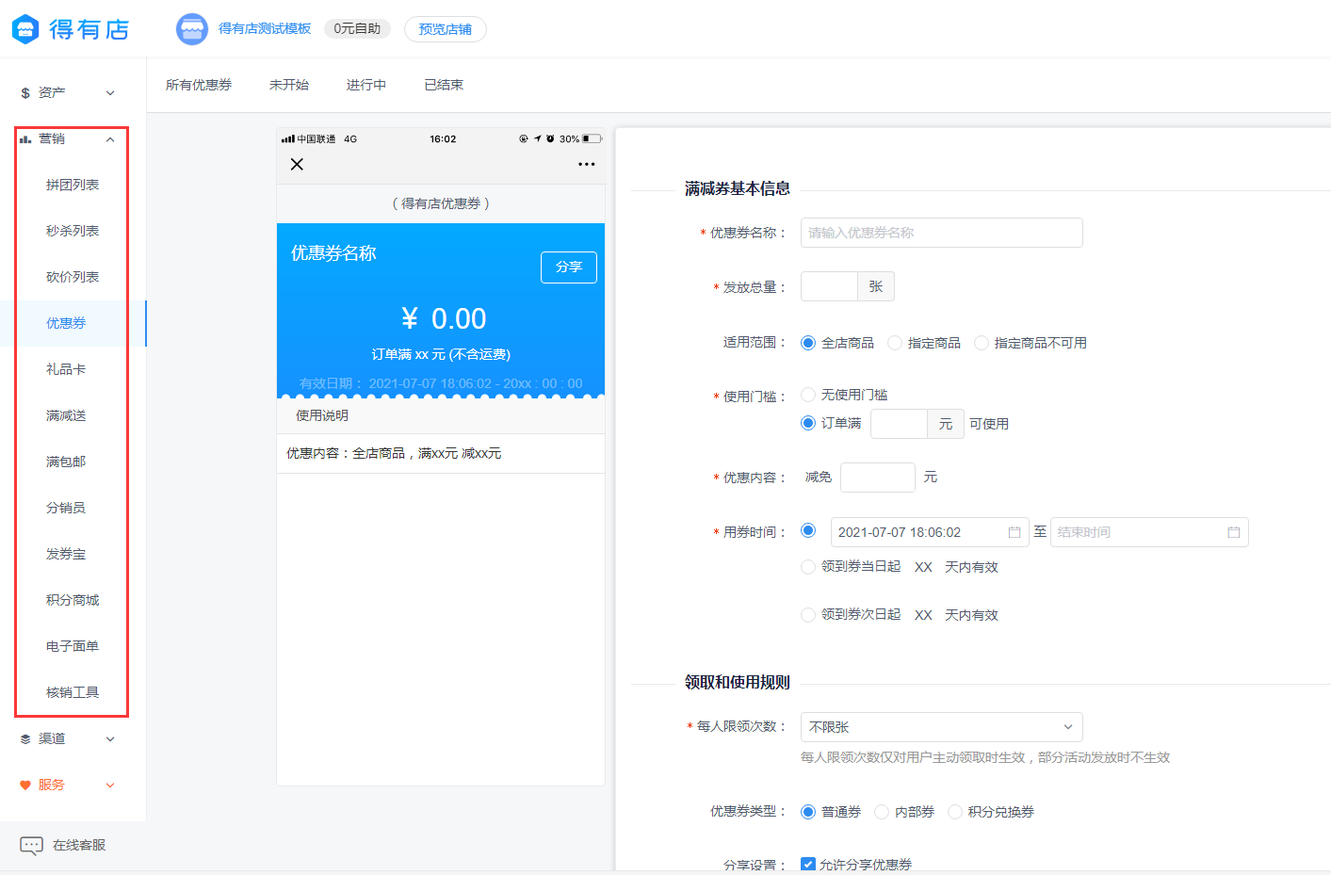Select 指定商品 radio option
The height and width of the screenshot is (875, 1331).
pos(895,343)
